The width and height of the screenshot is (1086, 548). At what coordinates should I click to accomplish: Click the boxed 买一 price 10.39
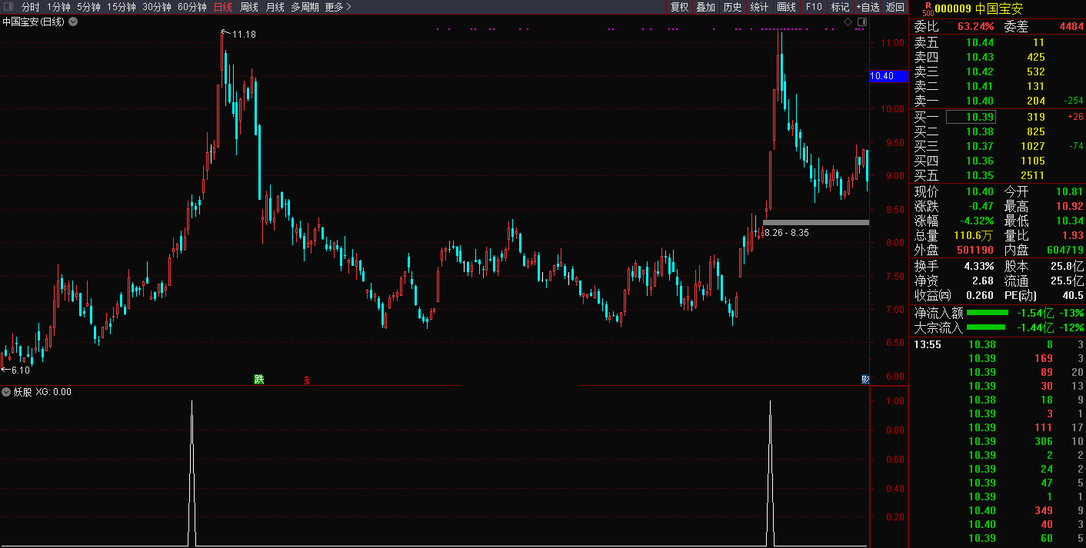(x=971, y=117)
